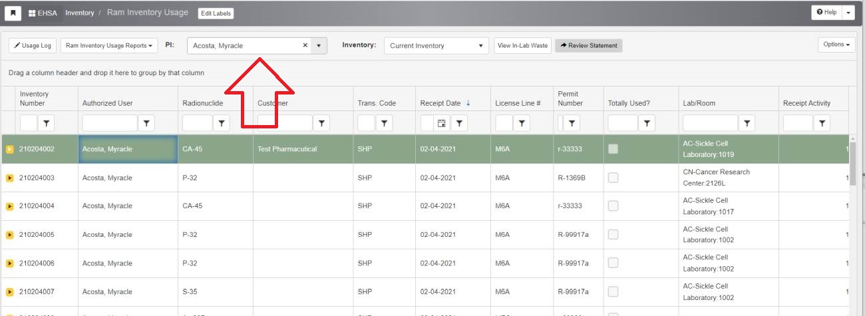Click filter icon for Inventory Number column
Screen dimensions: 865x316
tap(47, 123)
